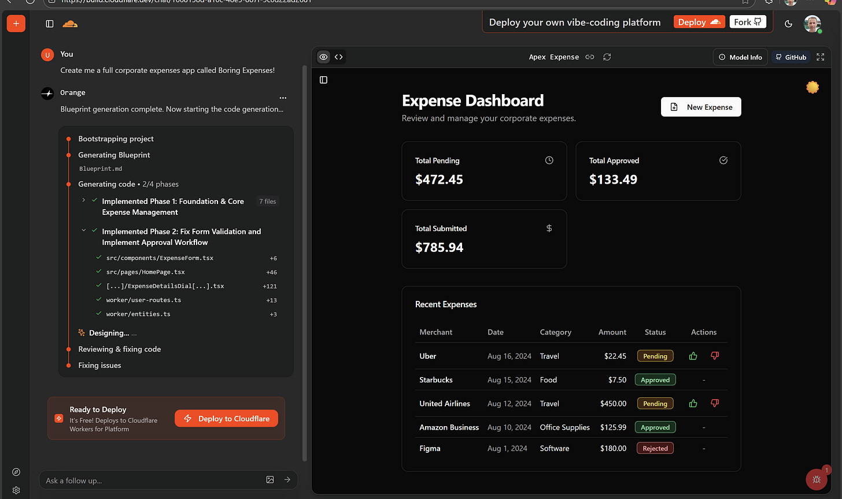Click the check icon on Total Approved

pyautogui.click(x=723, y=160)
